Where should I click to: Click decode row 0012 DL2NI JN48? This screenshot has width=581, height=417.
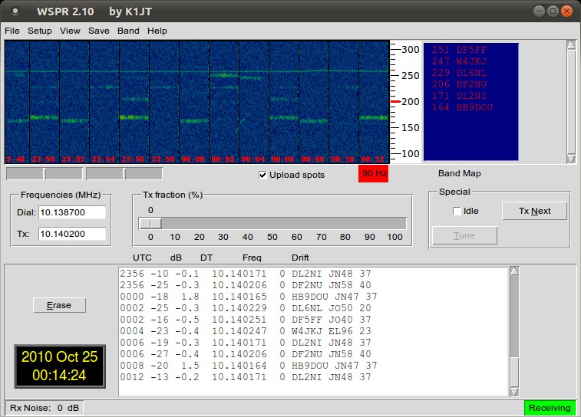tap(246, 376)
